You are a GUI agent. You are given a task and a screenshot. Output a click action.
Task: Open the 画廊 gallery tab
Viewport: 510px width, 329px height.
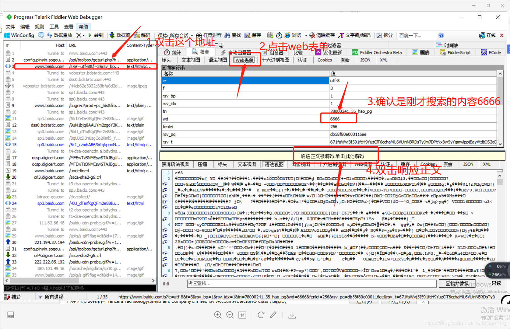pos(421,52)
